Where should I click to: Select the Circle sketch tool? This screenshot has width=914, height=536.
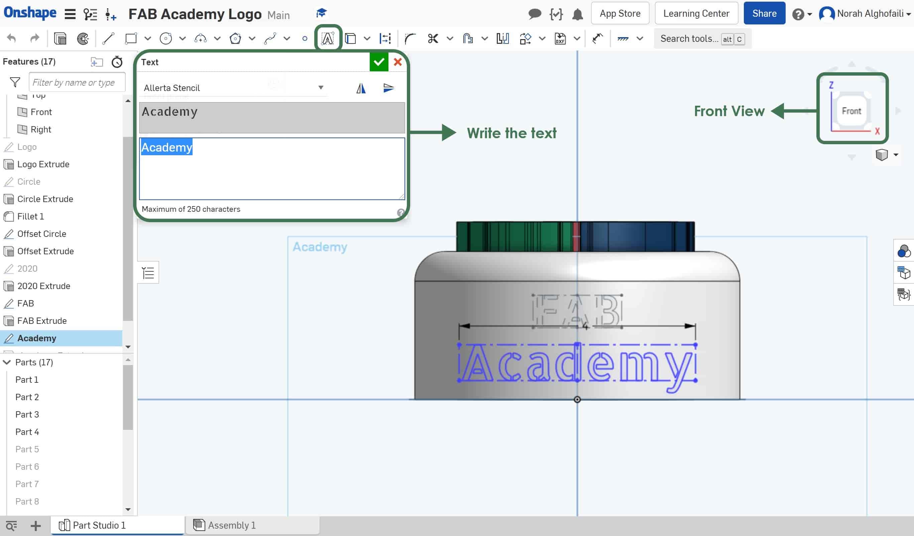point(166,38)
